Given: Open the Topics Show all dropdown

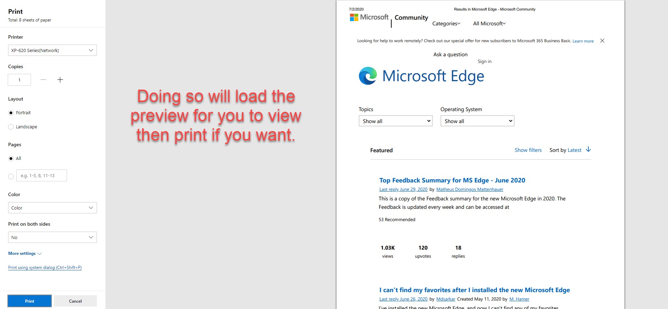Looking at the screenshot, I should [x=396, y=121].
